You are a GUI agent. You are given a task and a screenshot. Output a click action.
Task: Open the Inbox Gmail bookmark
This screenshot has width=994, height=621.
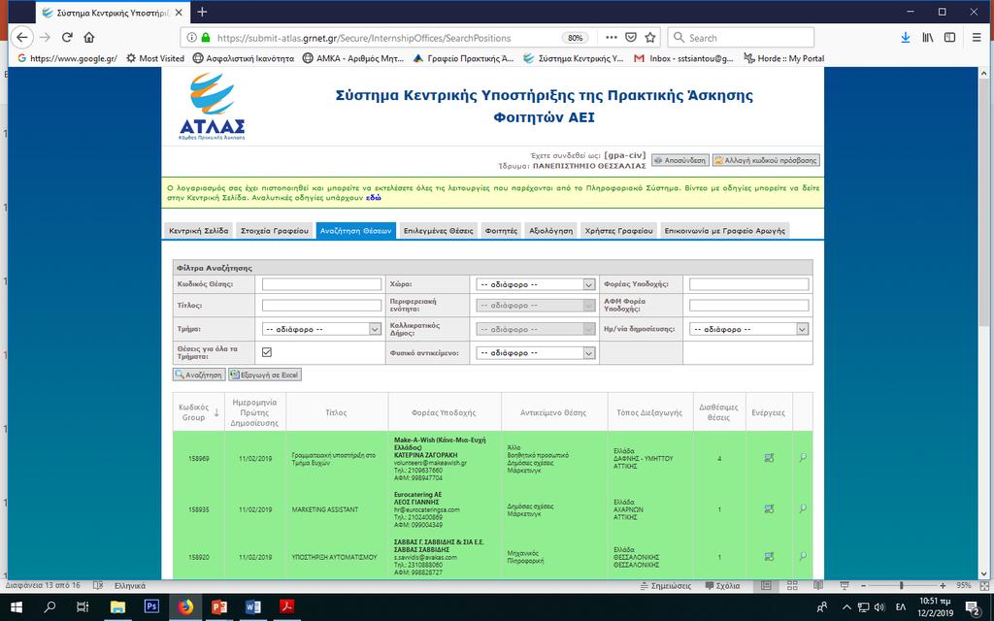click(682, 58)
